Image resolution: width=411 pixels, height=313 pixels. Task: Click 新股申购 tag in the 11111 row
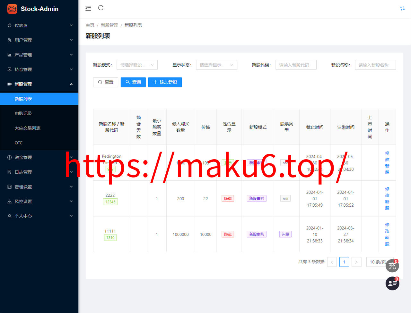click(x=257, y=234)
